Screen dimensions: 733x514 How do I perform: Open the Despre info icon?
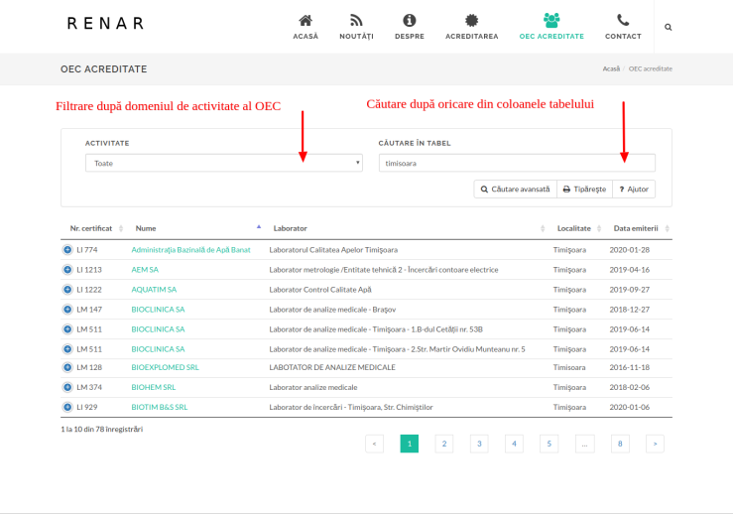[x=410, y=21]
